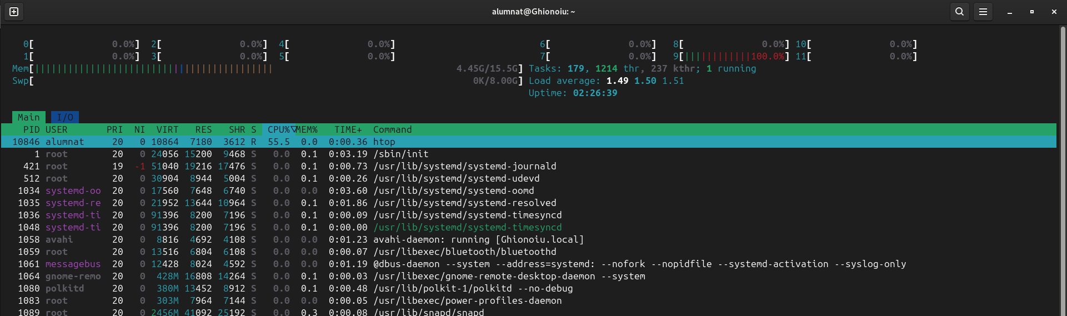Screen dimensions: 1067x316
Task: Open the terminal hamburger menu
Action: (983, 12)
